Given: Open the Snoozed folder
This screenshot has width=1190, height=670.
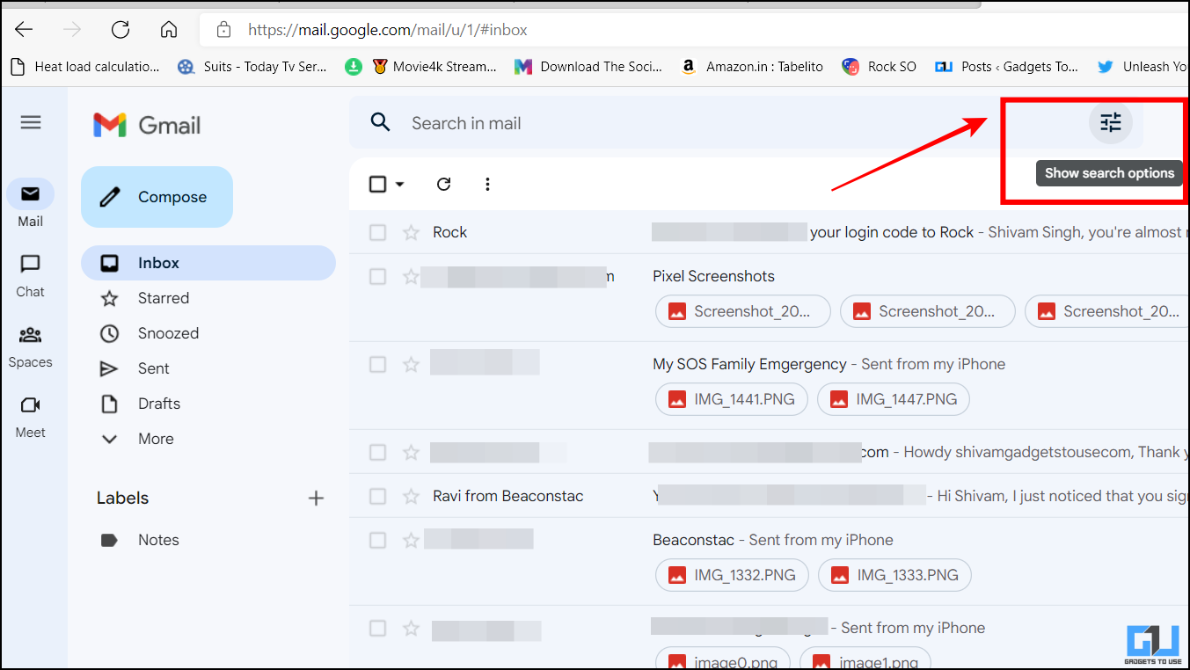Looking at the screenshot, I should pos(168,333).
